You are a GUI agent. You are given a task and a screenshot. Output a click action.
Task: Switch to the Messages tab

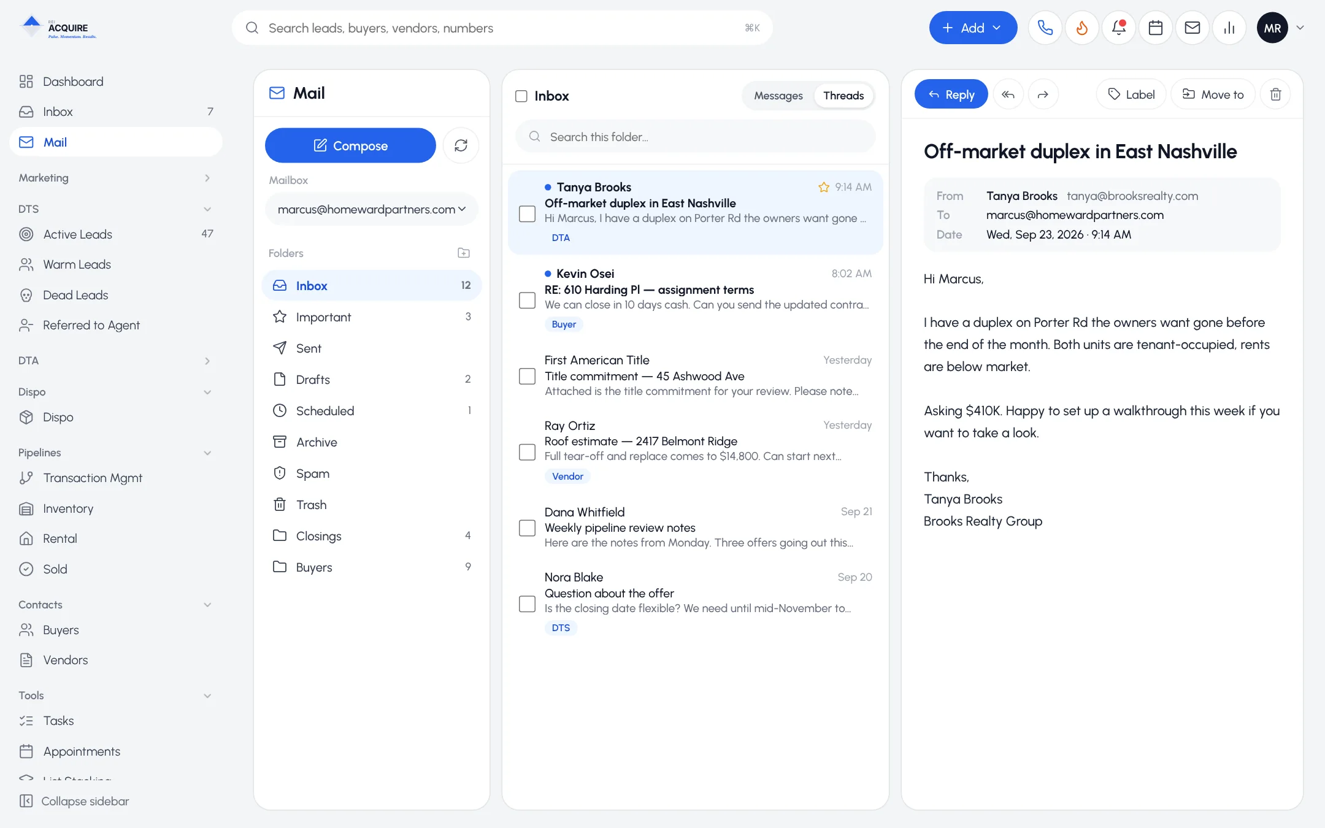778,96
